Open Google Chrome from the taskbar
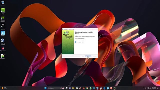This screenshot has width=160, height=90. [87, 88]
